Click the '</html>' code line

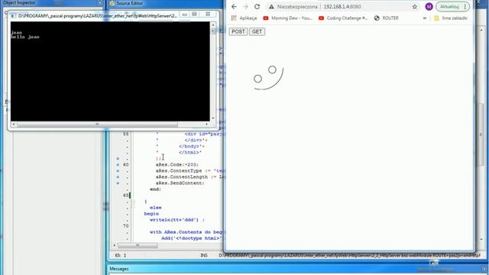point(190,153)
